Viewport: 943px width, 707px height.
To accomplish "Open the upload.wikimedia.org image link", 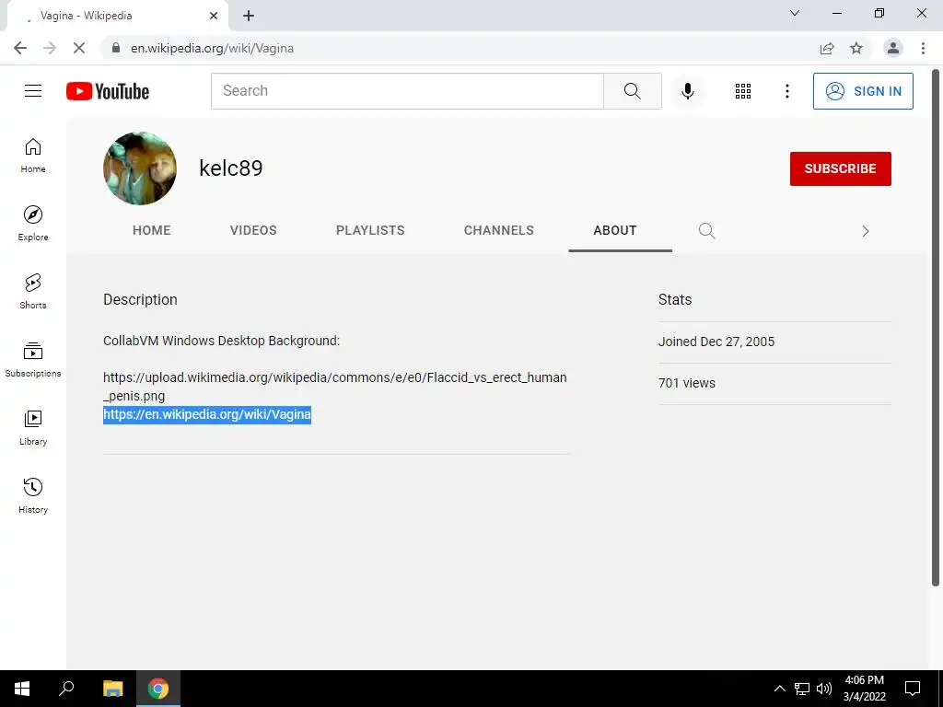I will (x=335, y=387).
